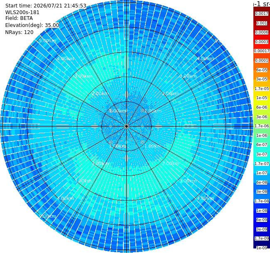Select the cyan 1.7e-07 colorbar label
This screenshot has width=270, height=253.
coord(262,164)
